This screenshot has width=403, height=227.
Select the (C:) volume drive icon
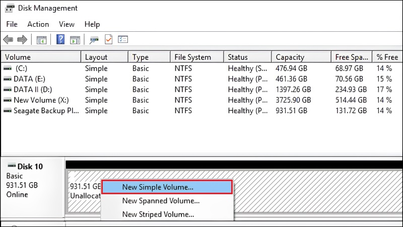[8, 69]
